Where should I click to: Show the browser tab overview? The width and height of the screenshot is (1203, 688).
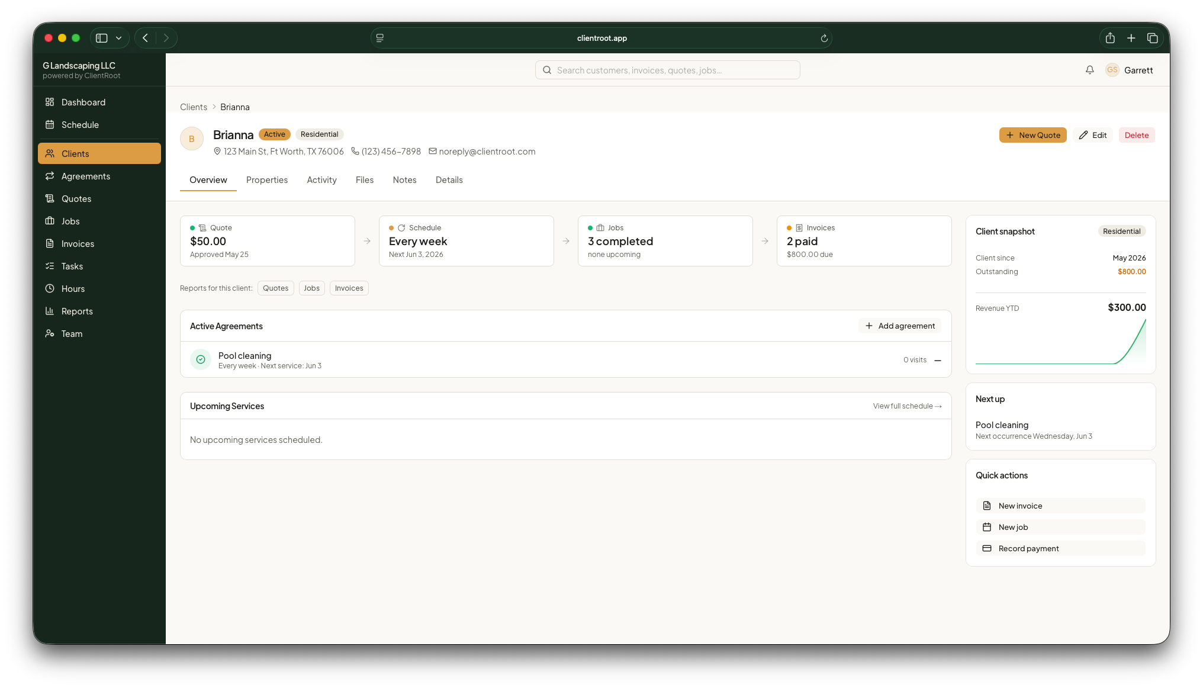(1152, 38)
